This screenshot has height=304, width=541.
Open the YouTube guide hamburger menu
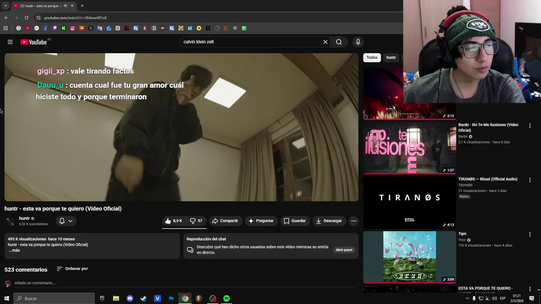tap(10, 42)
